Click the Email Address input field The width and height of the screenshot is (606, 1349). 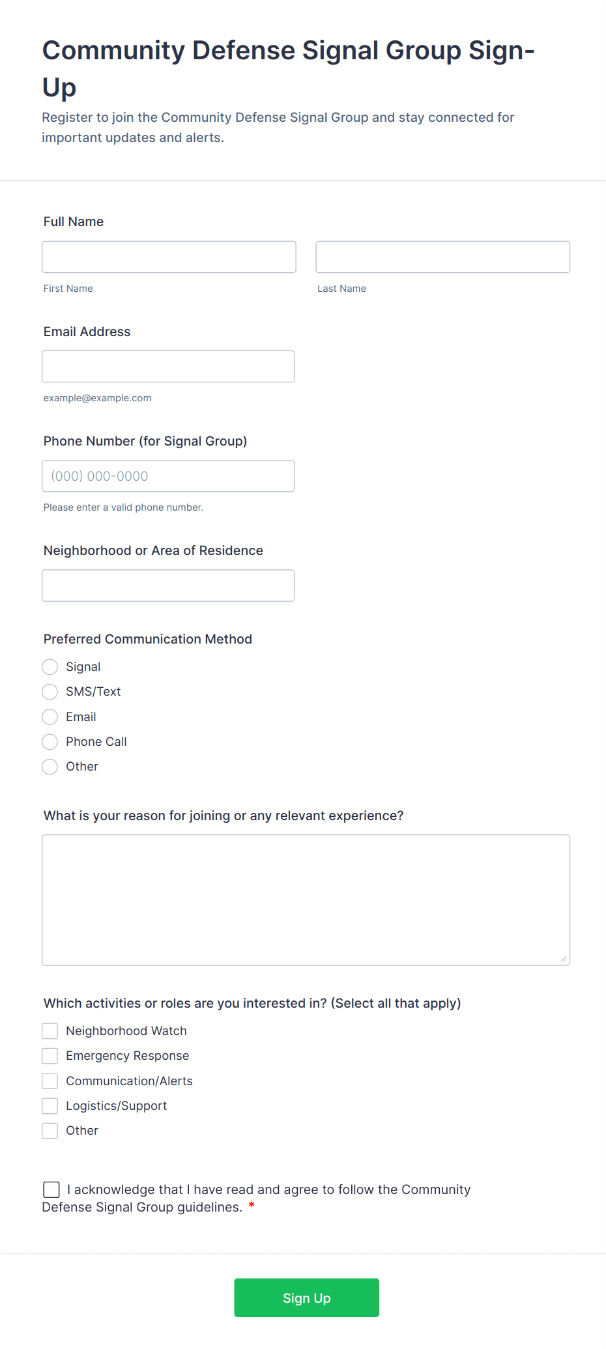click(168, 366)
